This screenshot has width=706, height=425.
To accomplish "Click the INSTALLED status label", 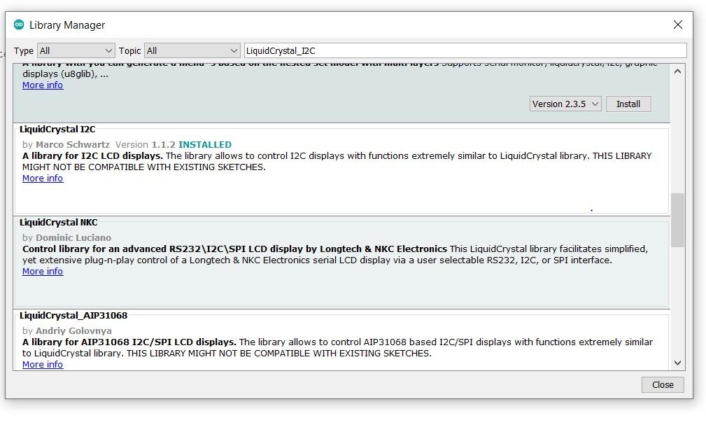I will [x=205, y=145].
